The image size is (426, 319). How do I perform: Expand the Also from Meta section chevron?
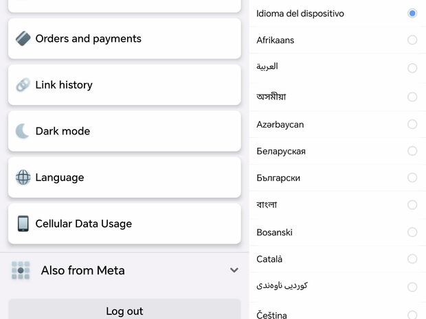tap(234, 270)
